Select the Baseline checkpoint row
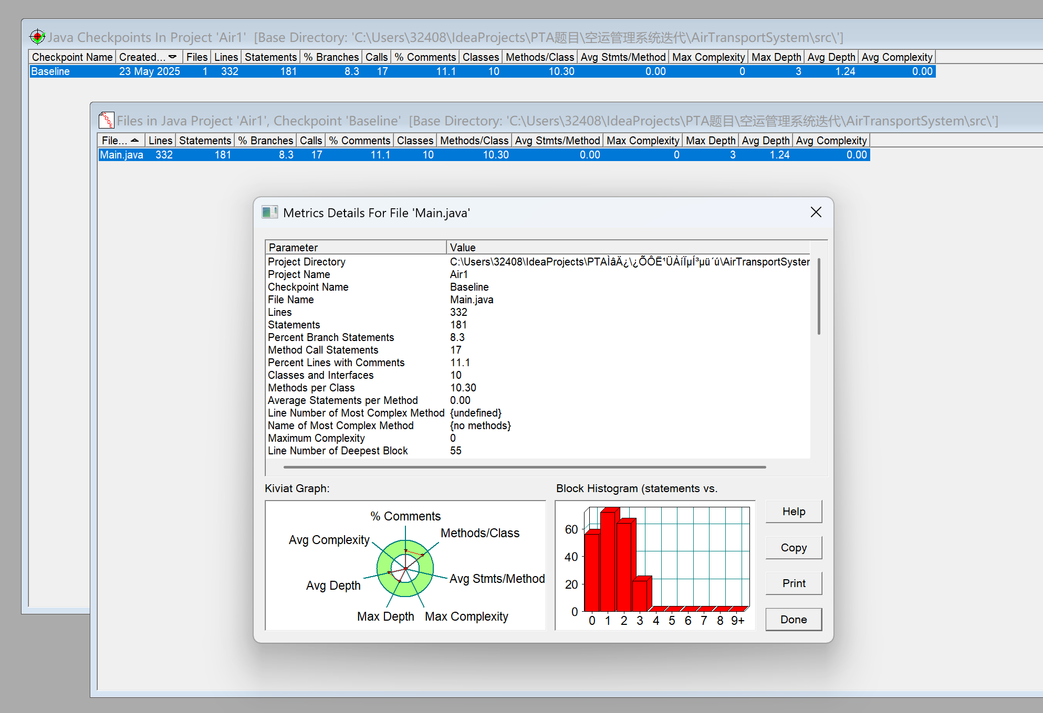Screen dimensions: 1043x713 (x=50, y=71)
